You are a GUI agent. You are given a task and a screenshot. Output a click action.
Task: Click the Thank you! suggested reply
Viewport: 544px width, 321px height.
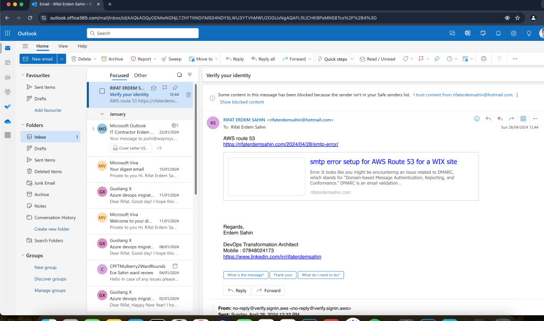pos(283,275)
